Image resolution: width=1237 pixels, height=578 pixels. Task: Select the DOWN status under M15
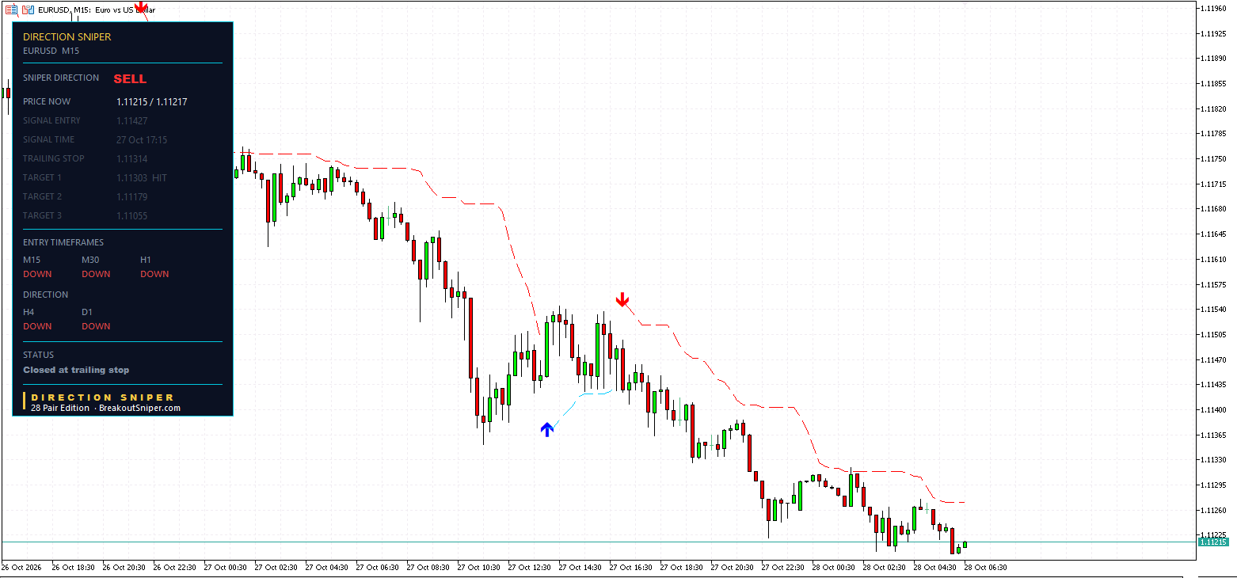click(37, 274)
